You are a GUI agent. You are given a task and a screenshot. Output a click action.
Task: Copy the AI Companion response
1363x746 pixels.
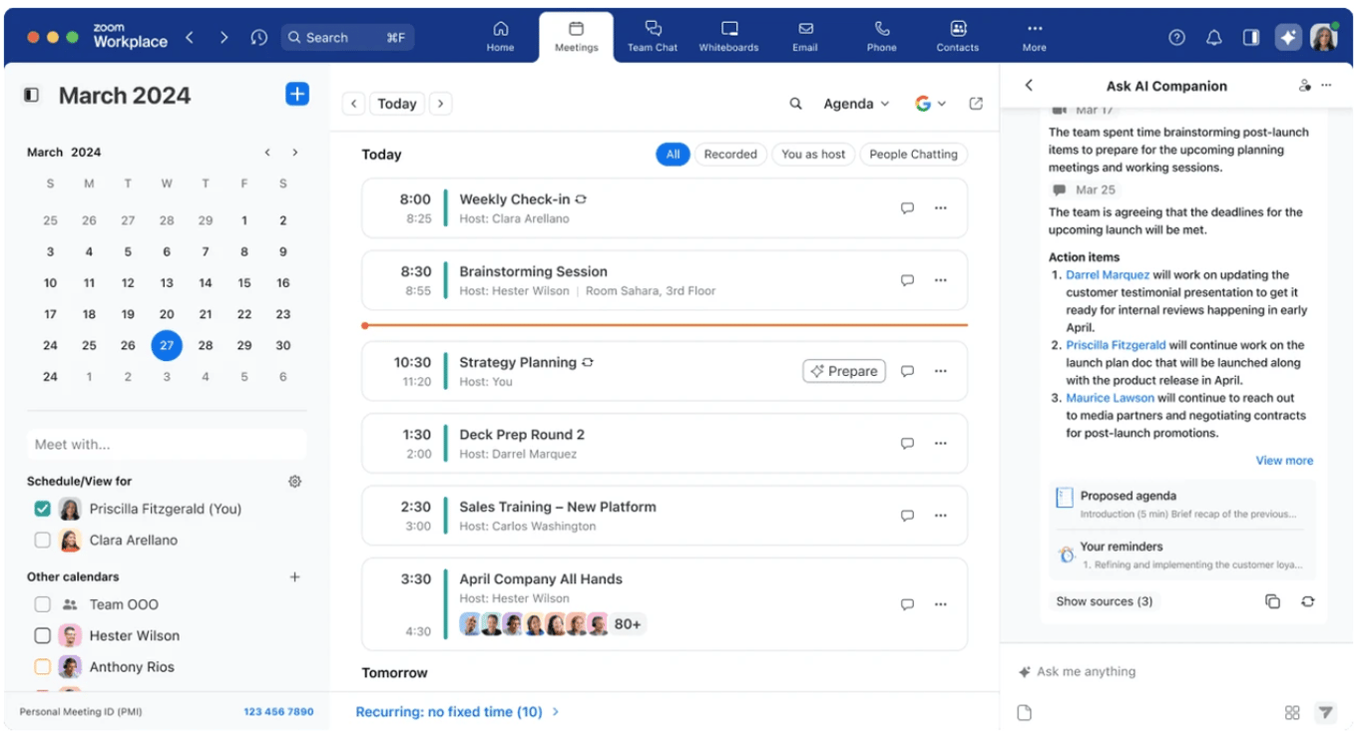click(x=1272, y=601)
